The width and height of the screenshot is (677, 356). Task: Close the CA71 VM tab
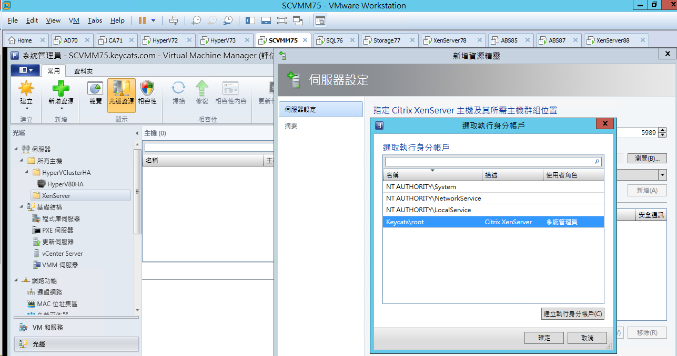(132, 40)
